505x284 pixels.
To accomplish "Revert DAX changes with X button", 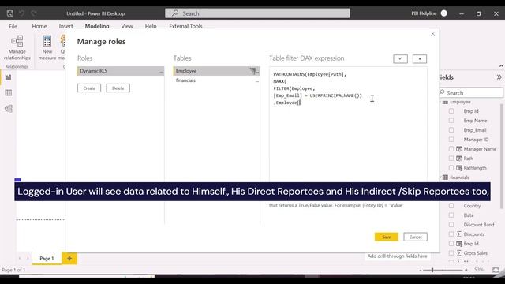I will pos(420,59).
